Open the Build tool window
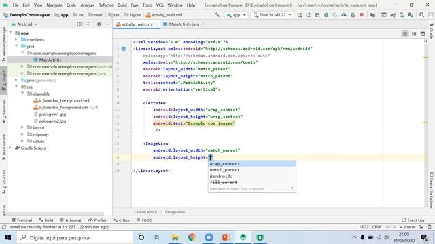The width and height of the screenshot is (435, 244). [x=46, y=220]
